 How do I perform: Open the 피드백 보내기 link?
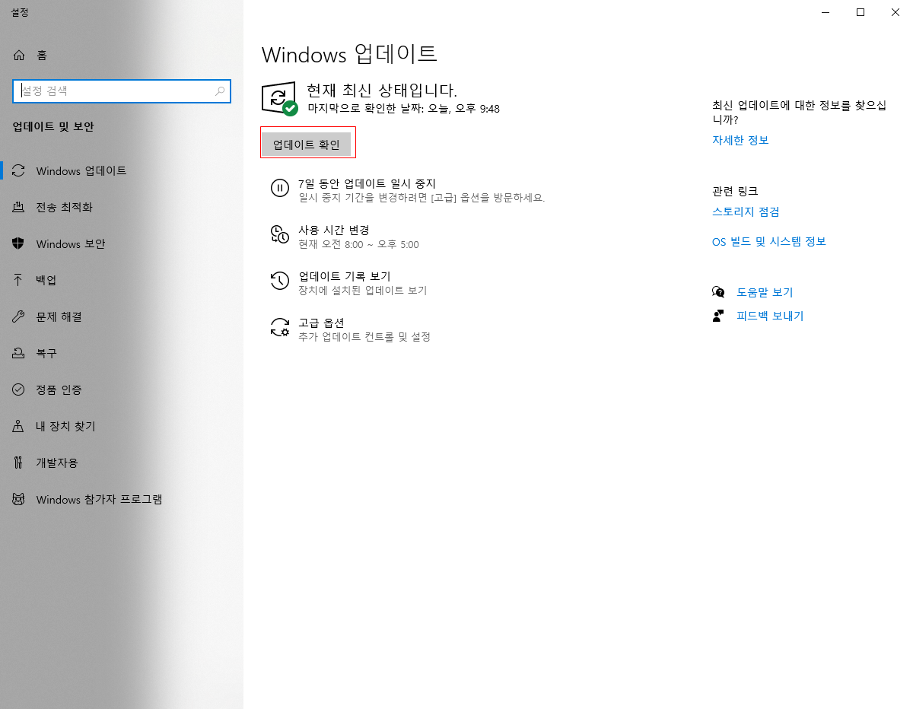click(x=770, y=316)
